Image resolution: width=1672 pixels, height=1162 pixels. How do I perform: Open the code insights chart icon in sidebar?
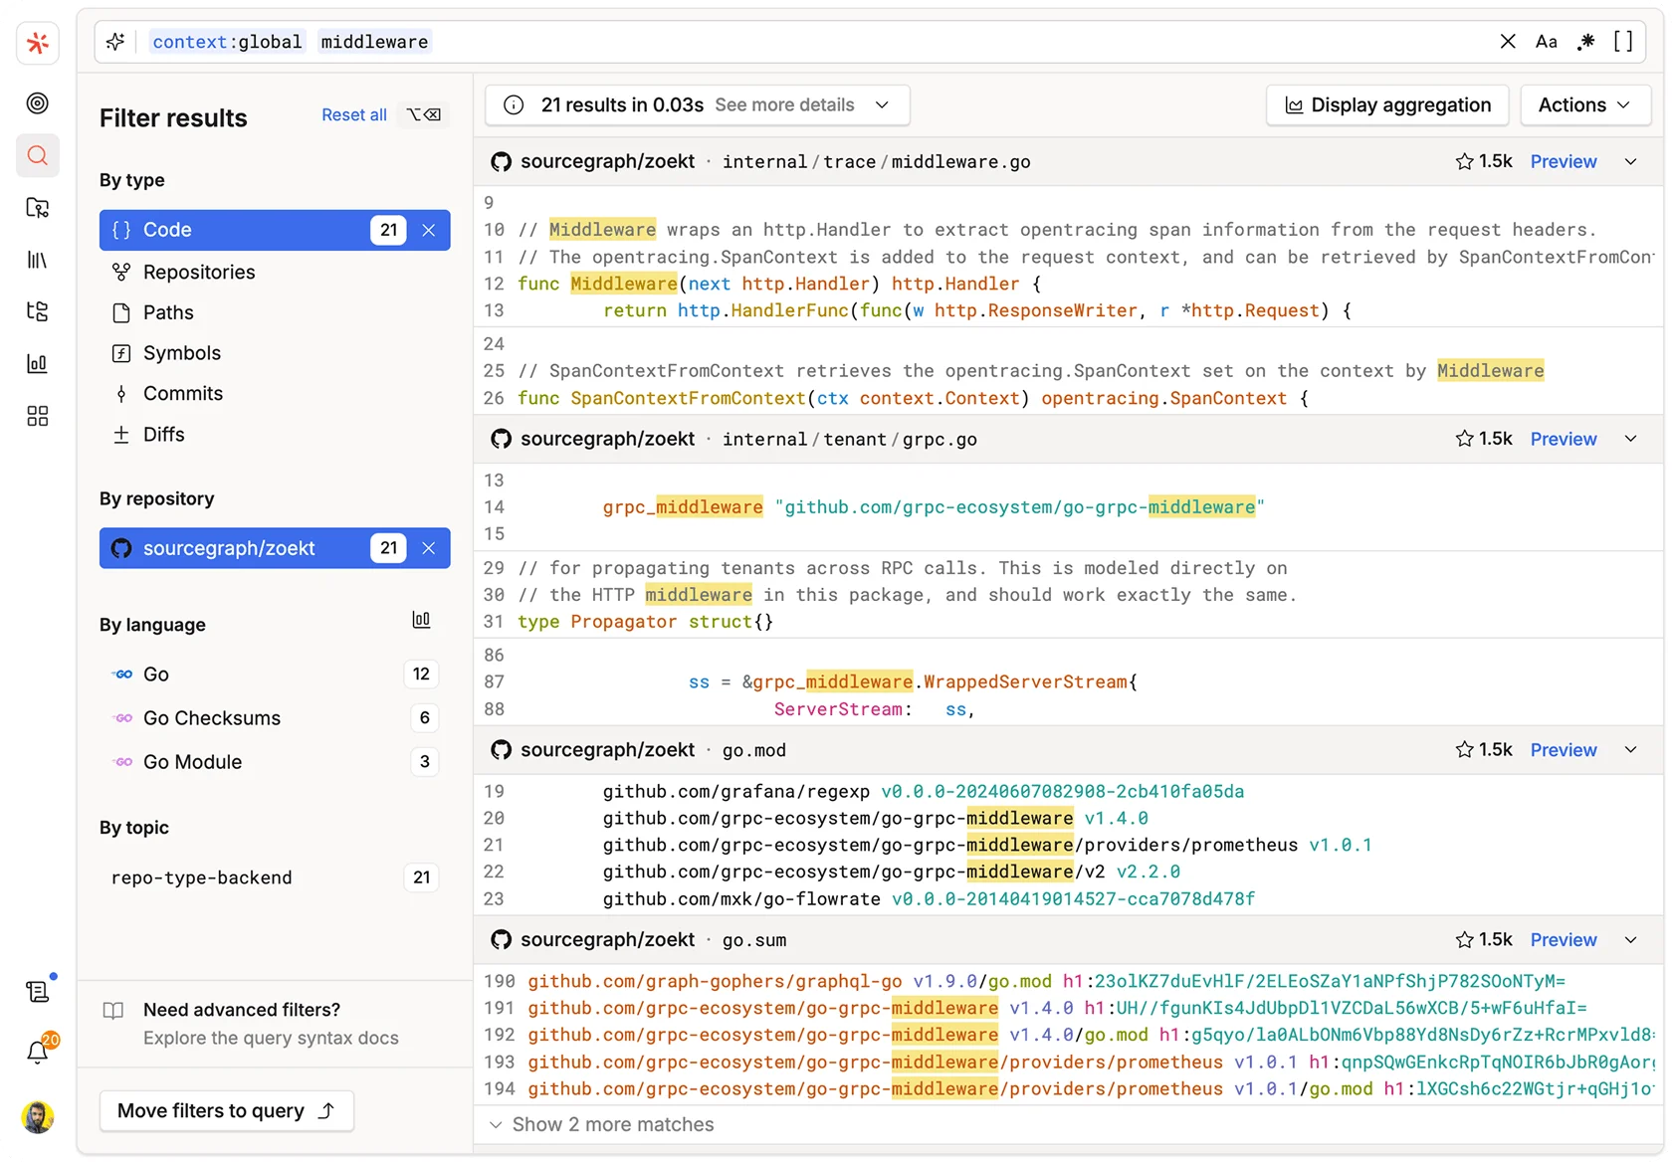click(37, 363)
